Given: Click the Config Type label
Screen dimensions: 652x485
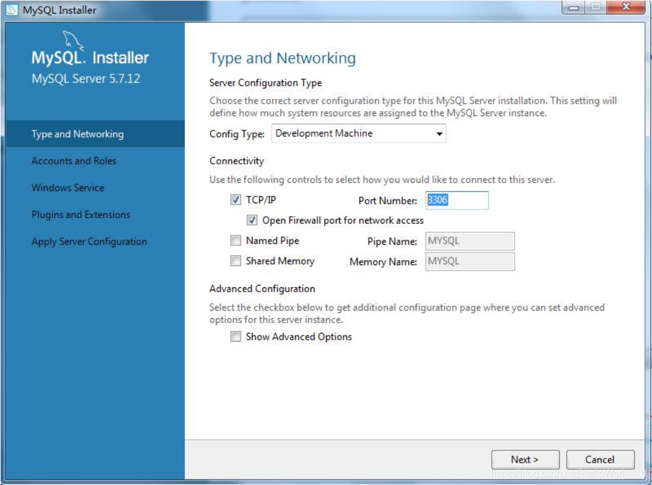Looking at the screenshot, I should click(236, 134).
